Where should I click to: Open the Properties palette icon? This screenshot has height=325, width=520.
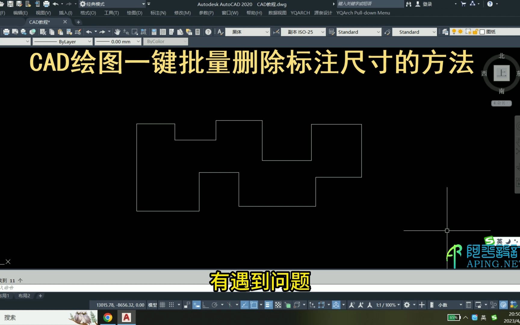(x=154, y=32)
